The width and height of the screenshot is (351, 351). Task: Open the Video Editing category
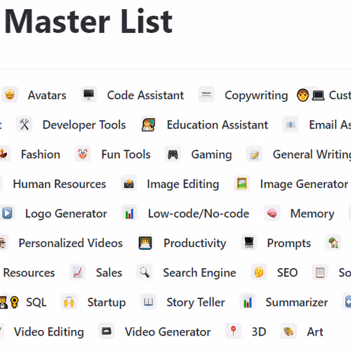point(49,333)
